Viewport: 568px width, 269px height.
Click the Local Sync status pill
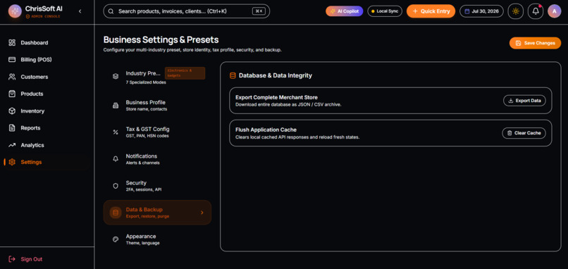tap(385, 11)
